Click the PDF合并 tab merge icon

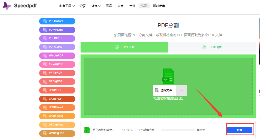tap(204, 47)
